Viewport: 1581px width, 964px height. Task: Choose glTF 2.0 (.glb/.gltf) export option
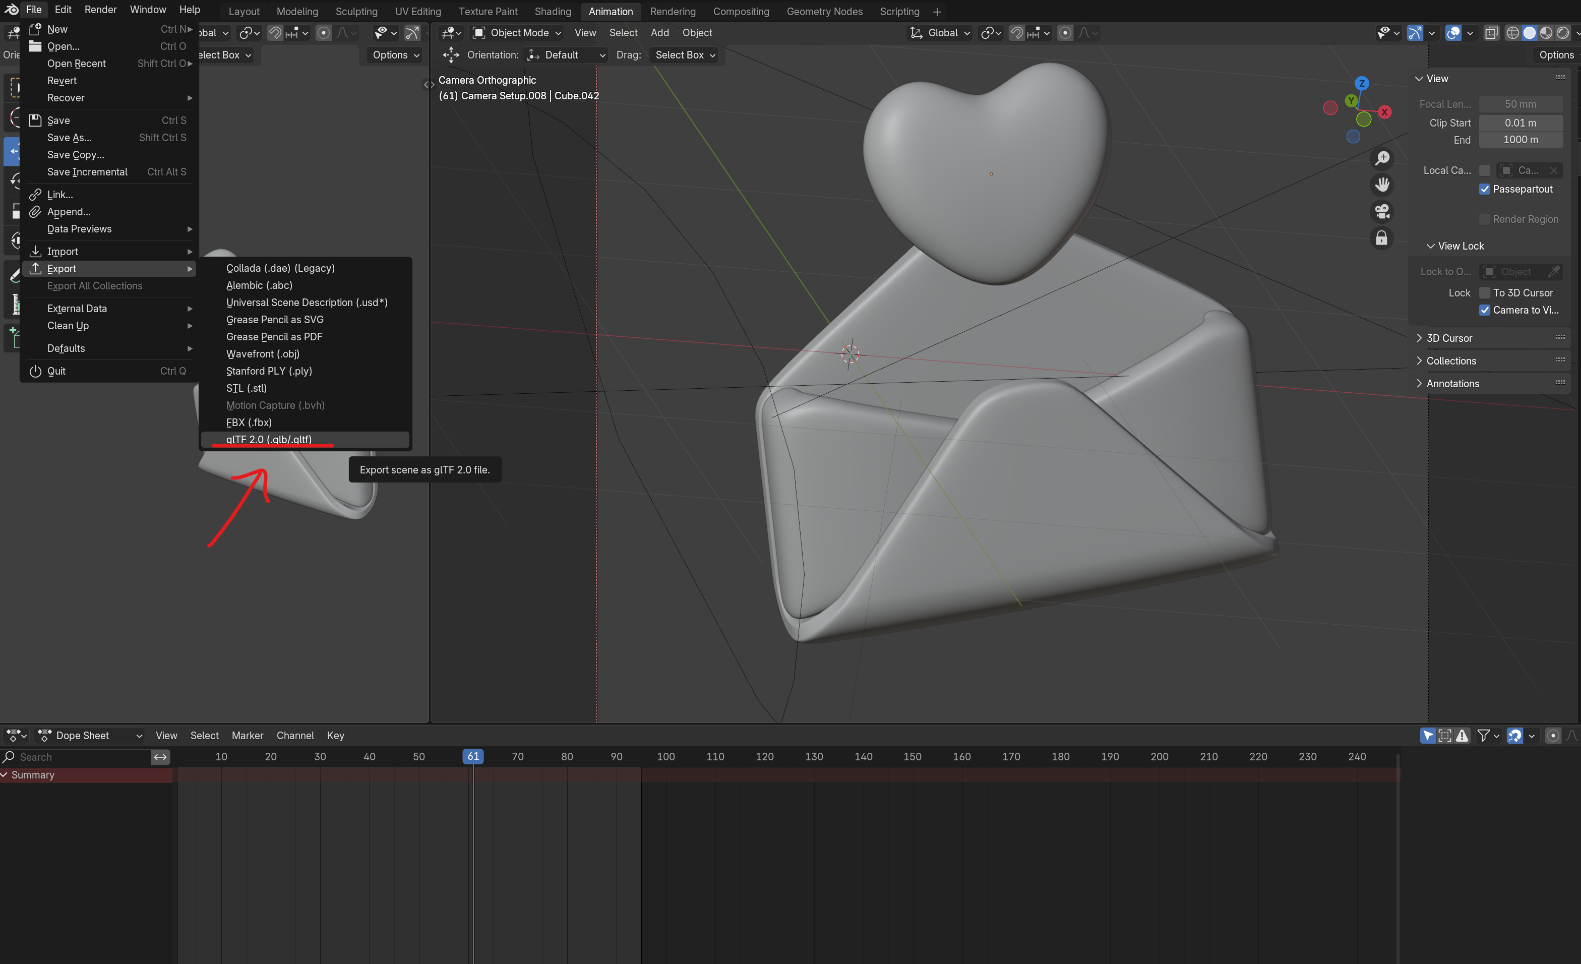click(268, 439)
